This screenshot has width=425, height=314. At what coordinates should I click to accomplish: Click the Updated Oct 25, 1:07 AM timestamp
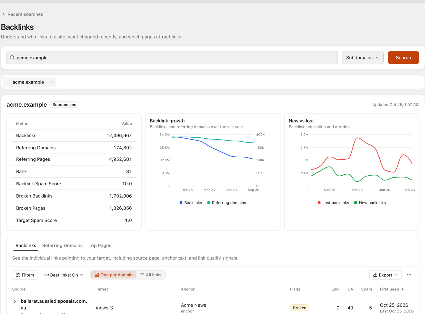[396, 105]
